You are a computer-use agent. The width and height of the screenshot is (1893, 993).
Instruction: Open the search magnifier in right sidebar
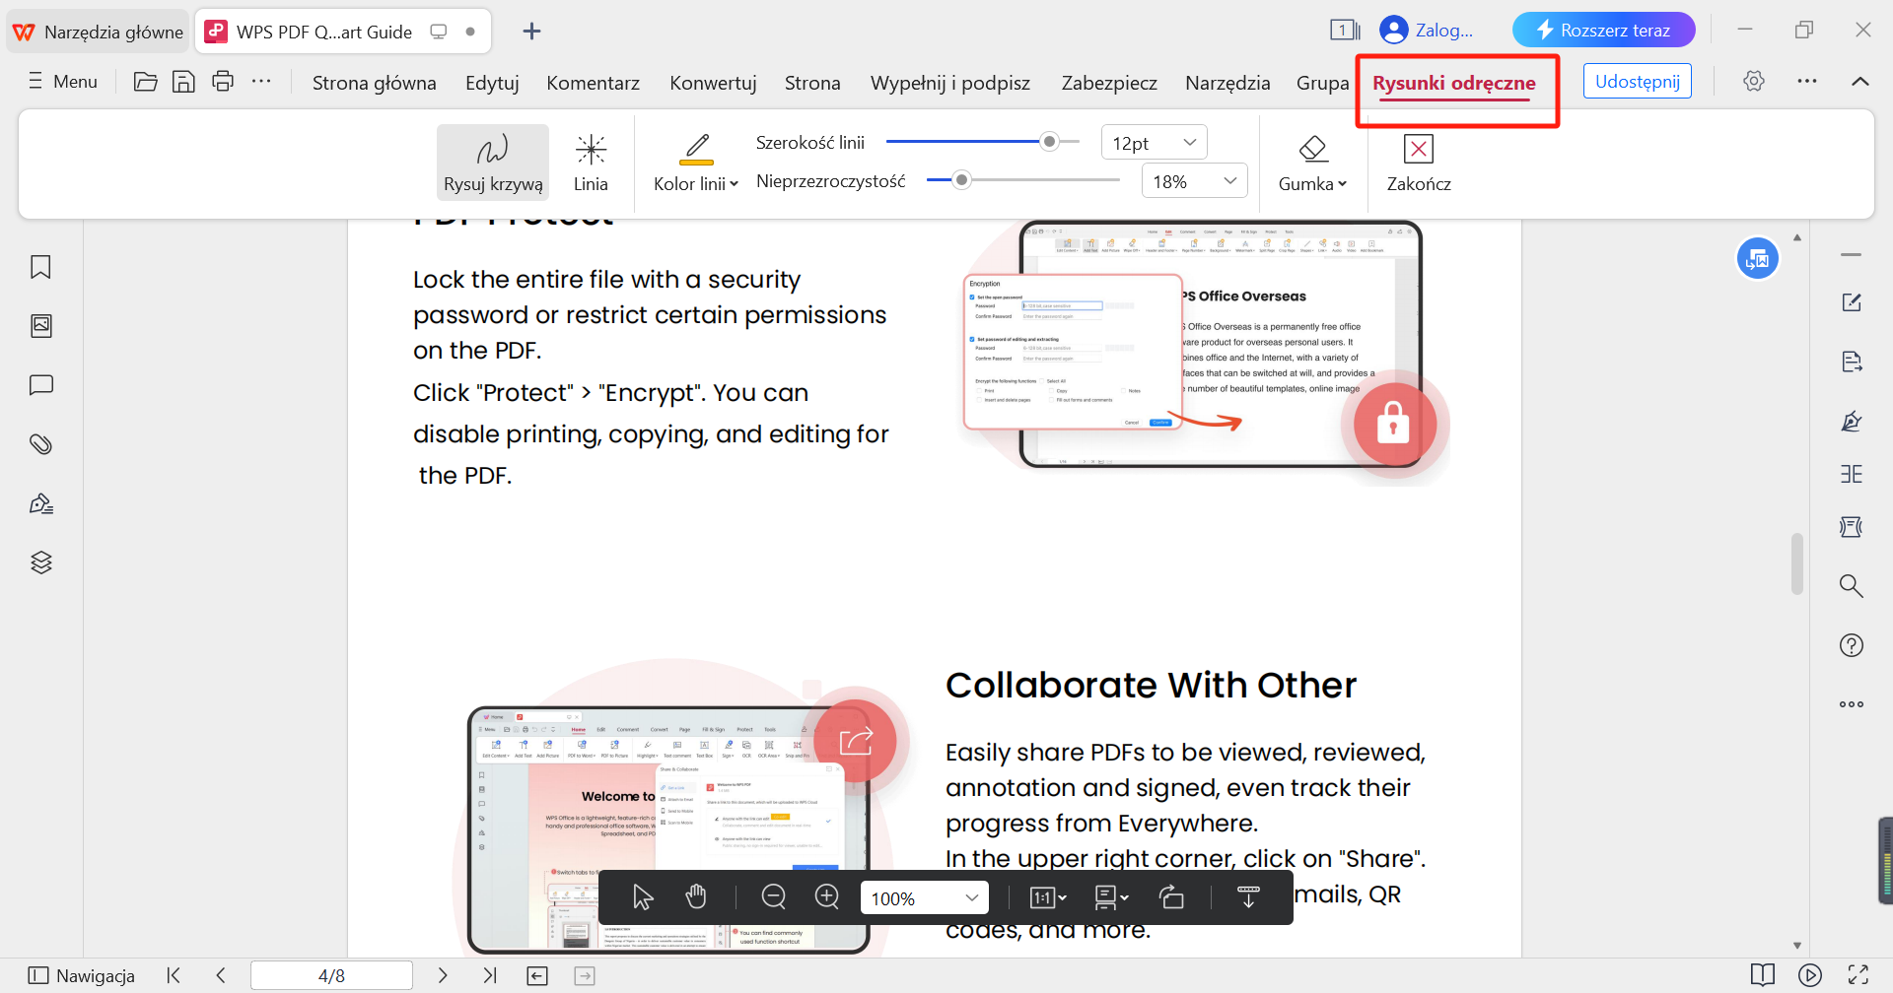click(1852, 586)
